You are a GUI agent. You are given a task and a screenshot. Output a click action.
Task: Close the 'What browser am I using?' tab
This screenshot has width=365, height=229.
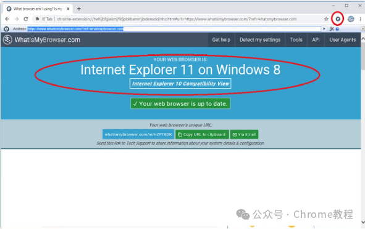(68, 9)
